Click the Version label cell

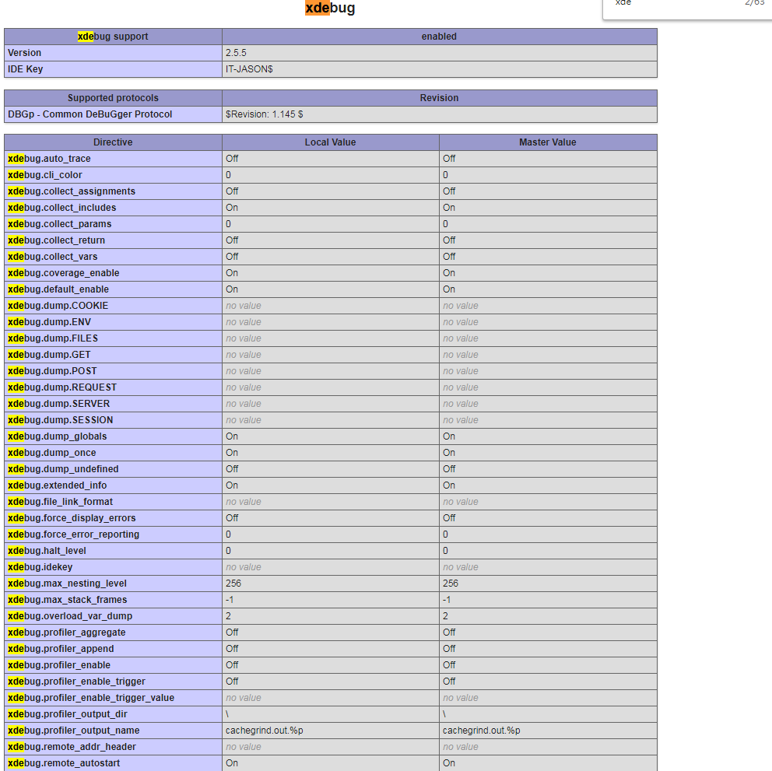(x=113, y=53)
